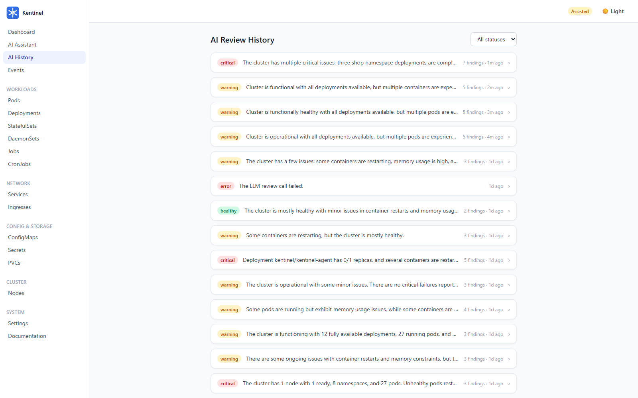Click '4 findings · 1d ago' text
The width and height of the screenshot is (638, 398).
[483, 310]
